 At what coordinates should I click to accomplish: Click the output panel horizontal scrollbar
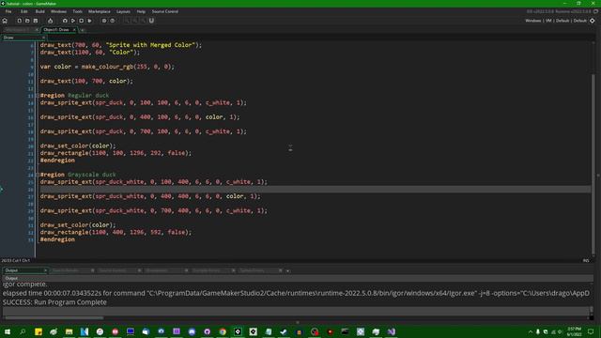54,317
